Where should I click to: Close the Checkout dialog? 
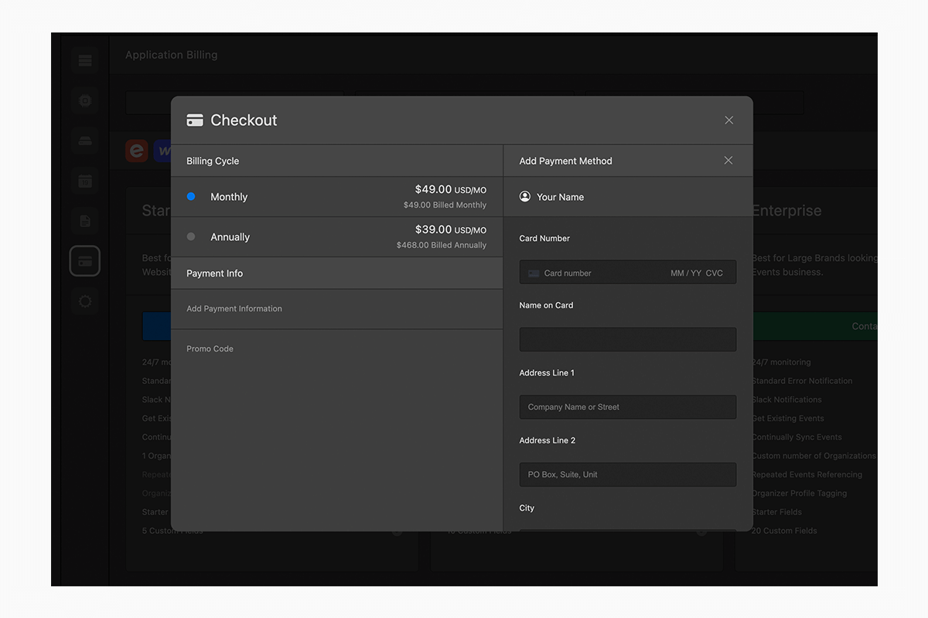click(x=728, y=121)
